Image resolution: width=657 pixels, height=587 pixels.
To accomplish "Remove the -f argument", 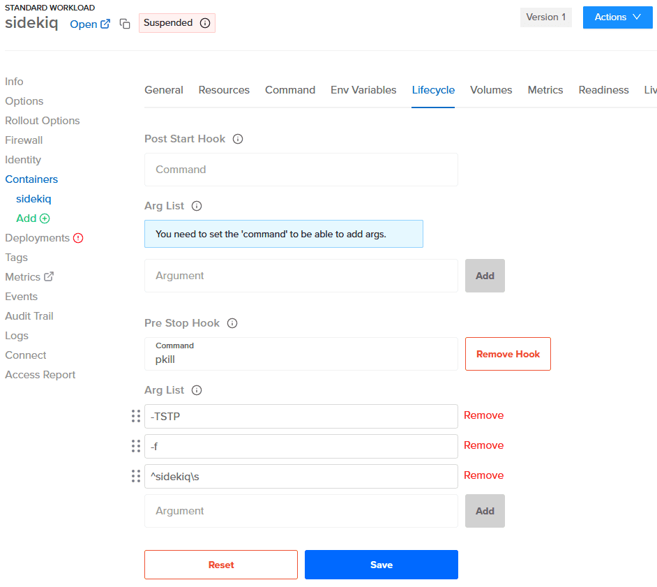I will 483,445.
